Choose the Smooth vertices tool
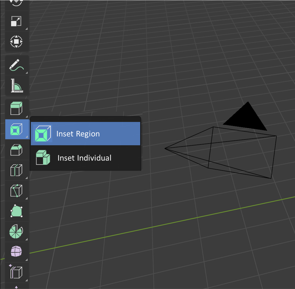 (17, 252)
